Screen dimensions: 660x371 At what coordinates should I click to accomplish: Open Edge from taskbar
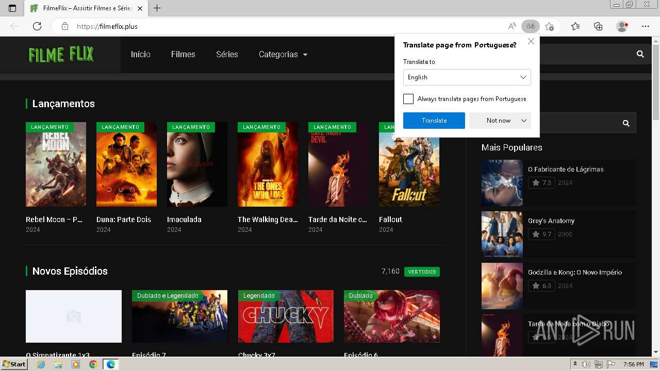[x=110, y=364]
